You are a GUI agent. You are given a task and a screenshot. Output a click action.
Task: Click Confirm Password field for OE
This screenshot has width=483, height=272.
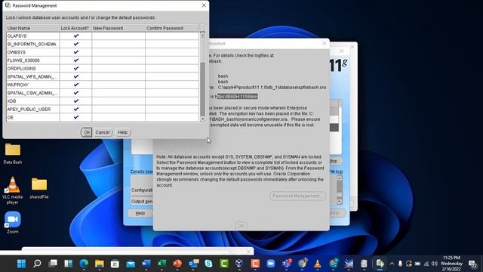pyautogui.click(x=172, y=118)
